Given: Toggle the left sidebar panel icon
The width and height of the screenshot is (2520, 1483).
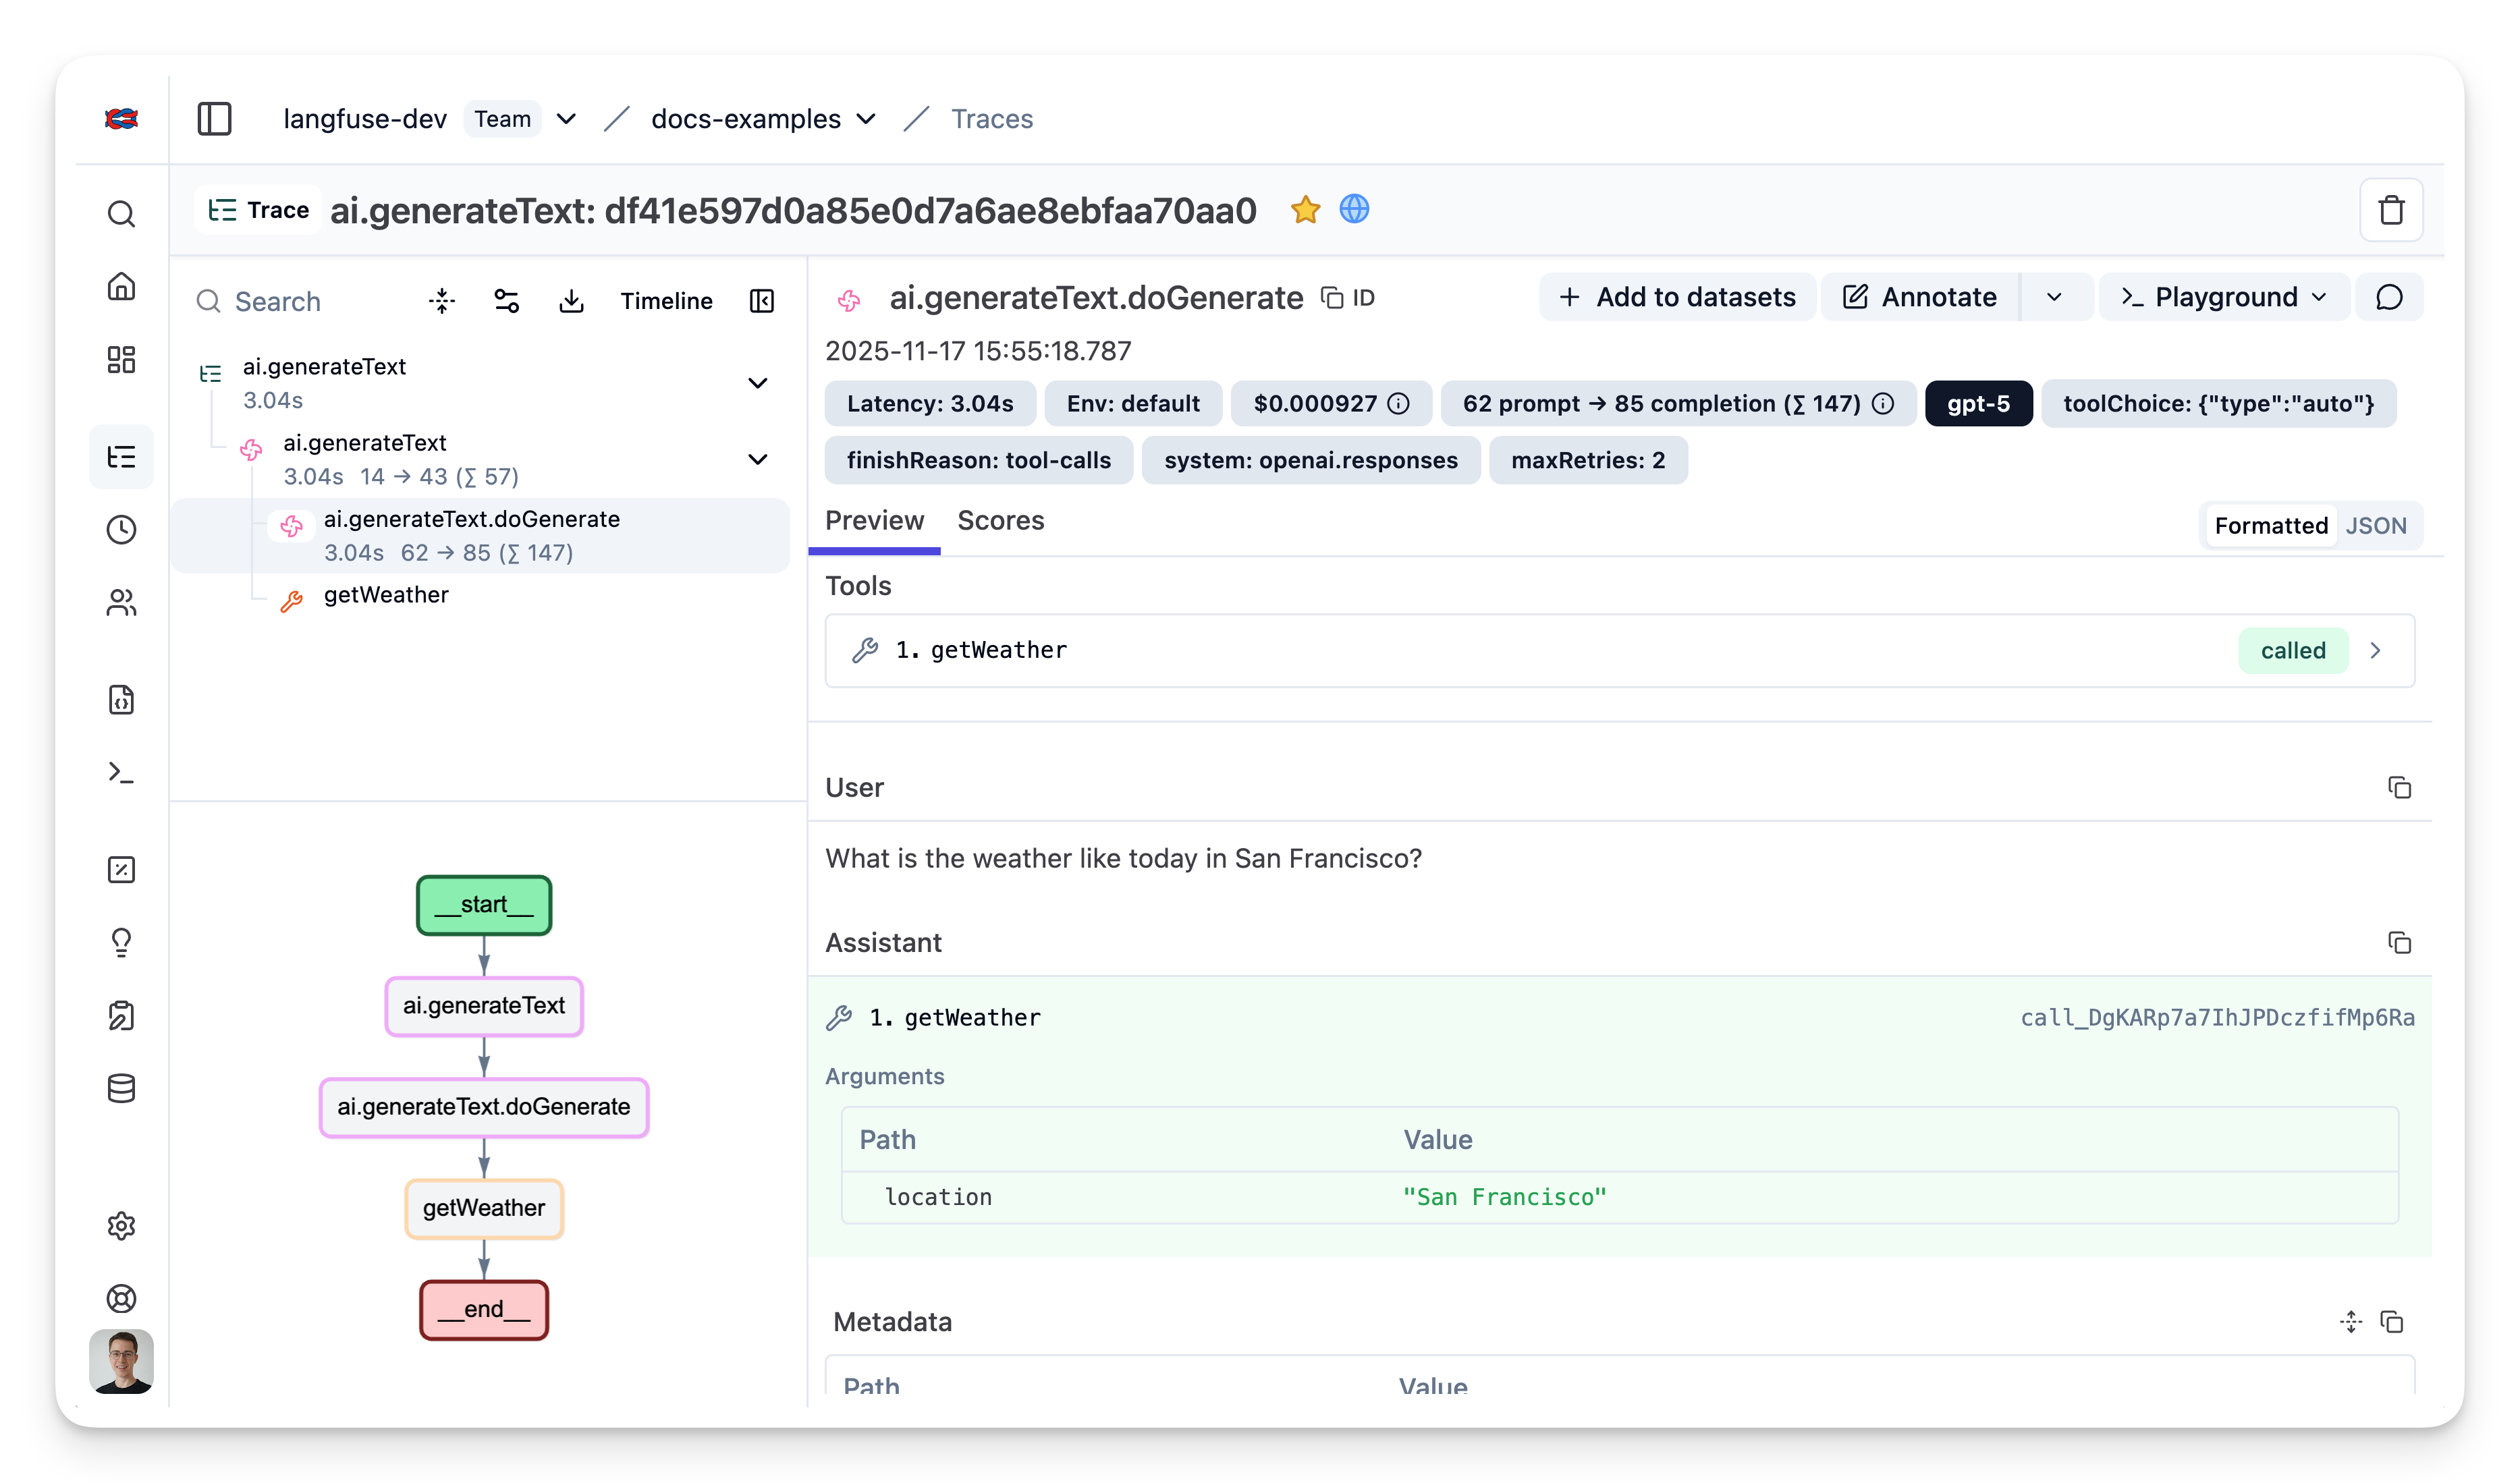Looking at the screenshot, I should (x=214, y=119).
